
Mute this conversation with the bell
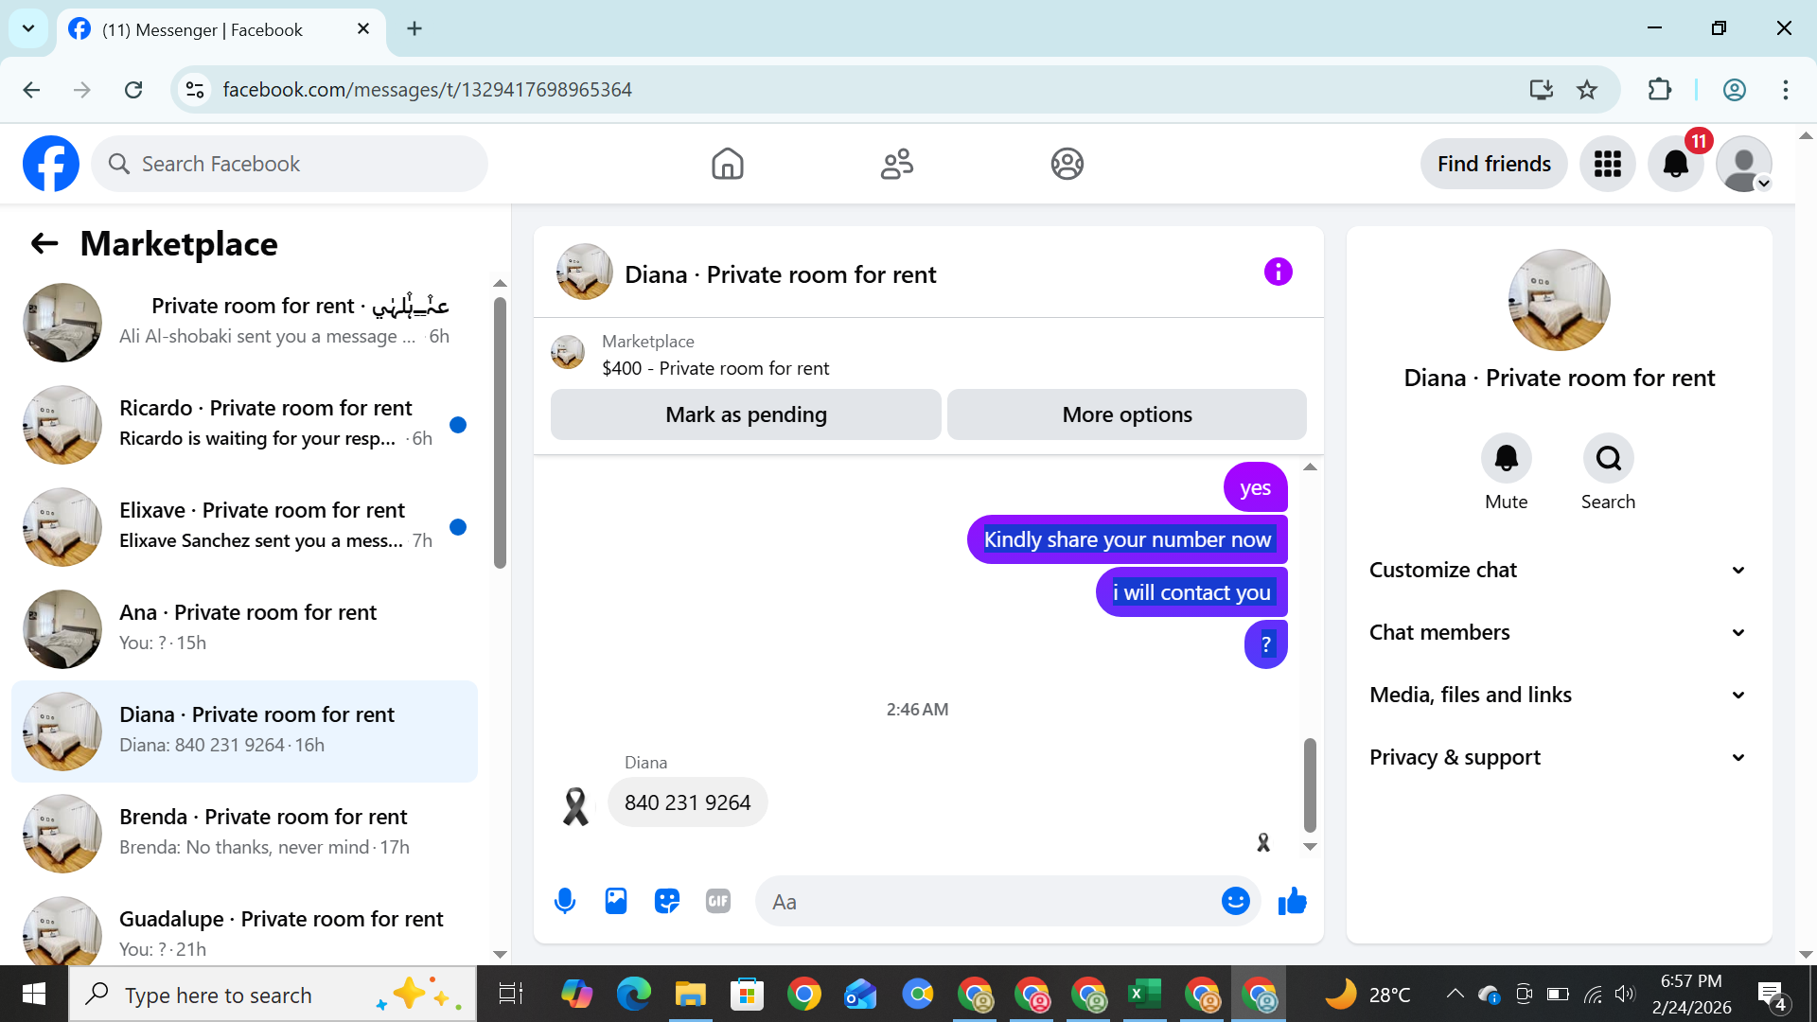coord(1506,459)
